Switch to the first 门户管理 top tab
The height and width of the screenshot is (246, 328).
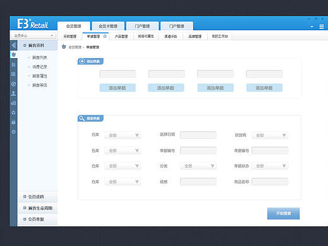(x=142, y=26)
